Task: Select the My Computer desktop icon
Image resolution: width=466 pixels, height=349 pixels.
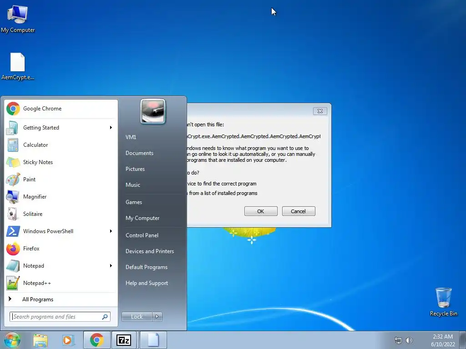Action: click(x=18, y=19)
